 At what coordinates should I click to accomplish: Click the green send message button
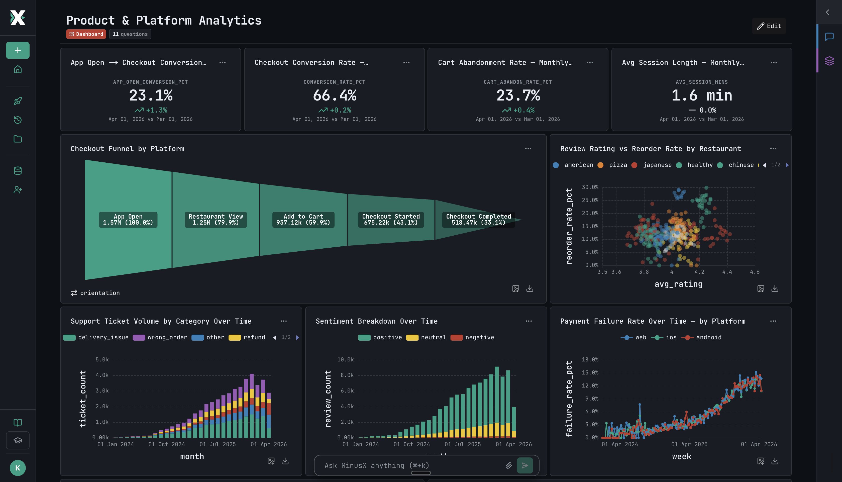coord(525,465)
